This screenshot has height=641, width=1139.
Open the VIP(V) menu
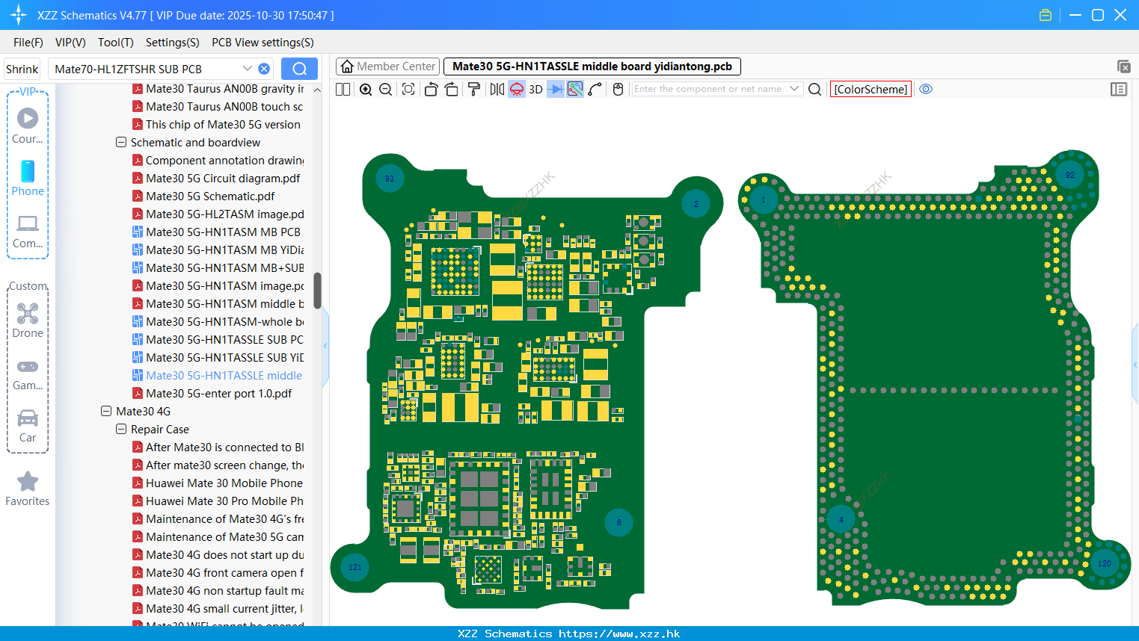click(x=70, y=43)
